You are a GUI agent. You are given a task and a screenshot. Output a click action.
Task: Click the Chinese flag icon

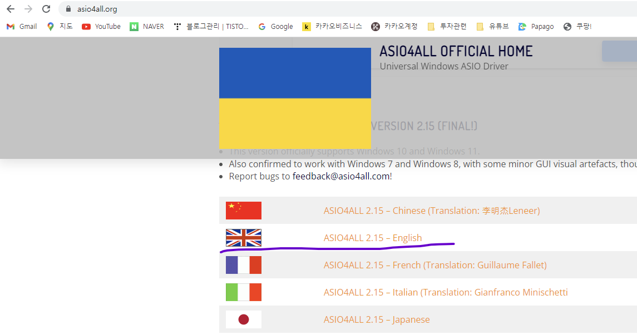pyautogui.click(x=244, y=211)
